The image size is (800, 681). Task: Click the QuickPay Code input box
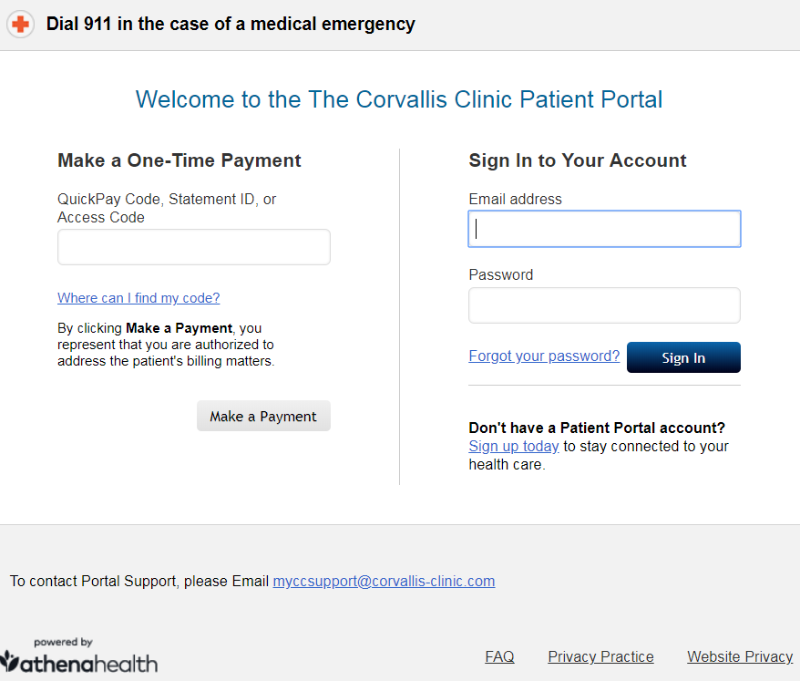click(x=194, y=247)
